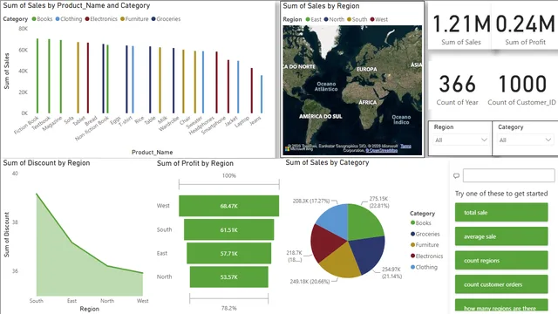Click East in the map legend
The width and height of the screenshot is (558, 314).
(x=314, y=19)
